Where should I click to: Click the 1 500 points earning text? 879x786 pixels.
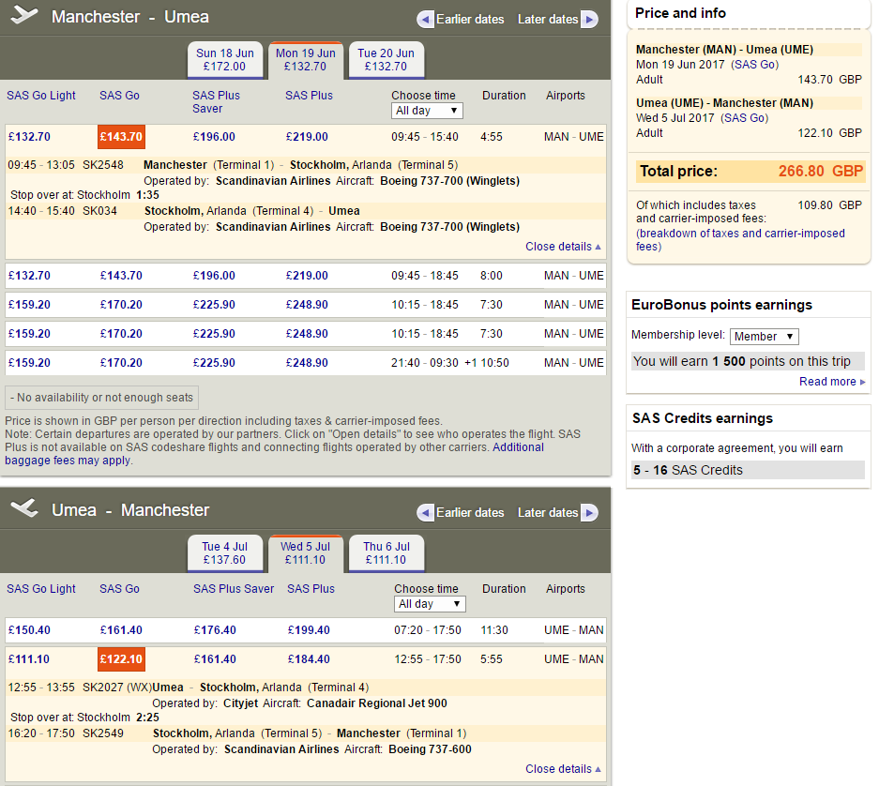[742, 362]
